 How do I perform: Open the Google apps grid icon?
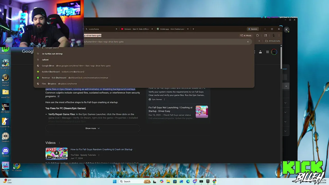pos(267,52)
